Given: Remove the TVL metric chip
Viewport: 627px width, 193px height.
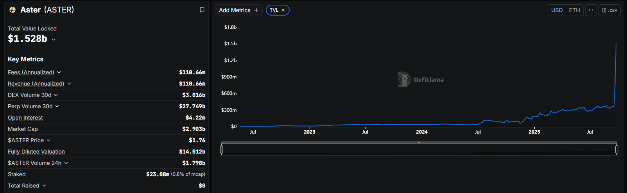Looking at the screenshot, I should [x=283, y=10].
